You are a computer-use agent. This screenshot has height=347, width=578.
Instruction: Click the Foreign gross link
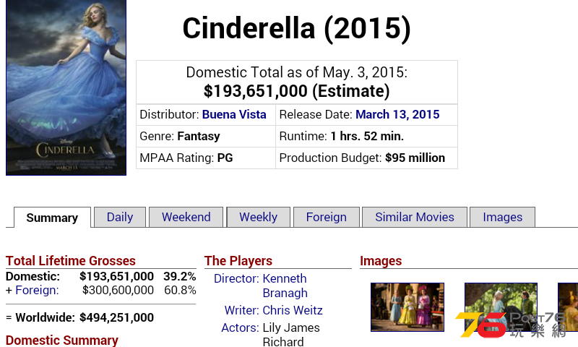click(x=37, y=290)
